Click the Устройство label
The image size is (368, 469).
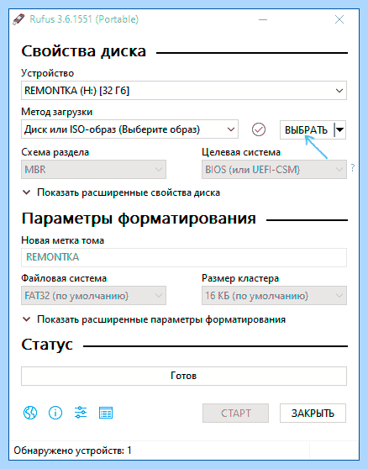pyautogui.click(x=48, y=73)
